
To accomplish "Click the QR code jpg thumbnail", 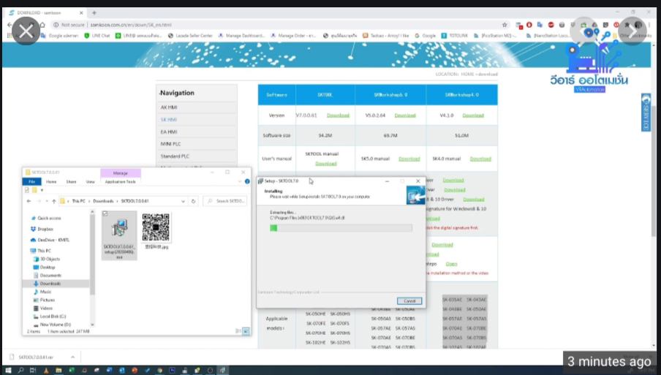I will [156, 228].
